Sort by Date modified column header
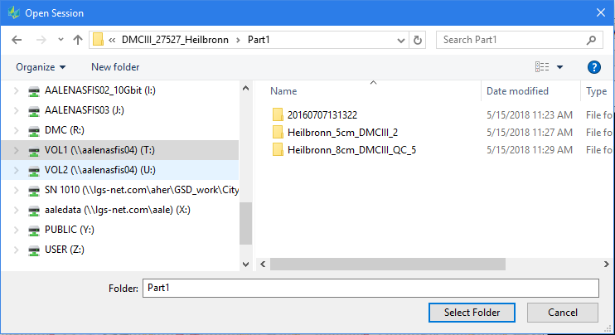 click(x=517, y=91)
